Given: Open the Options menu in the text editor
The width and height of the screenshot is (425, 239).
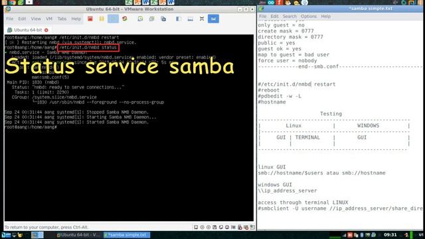Looking at the screenshot, I should coord(308,16).
